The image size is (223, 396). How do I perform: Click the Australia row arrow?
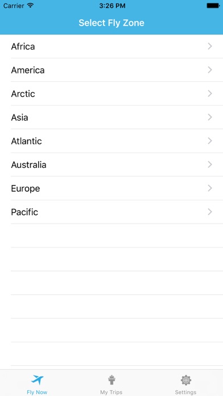click(210, 164)
